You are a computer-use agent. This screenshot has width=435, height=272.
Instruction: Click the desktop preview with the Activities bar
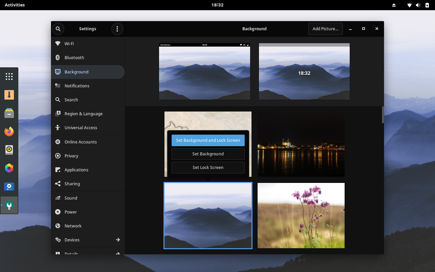point(205,71)
